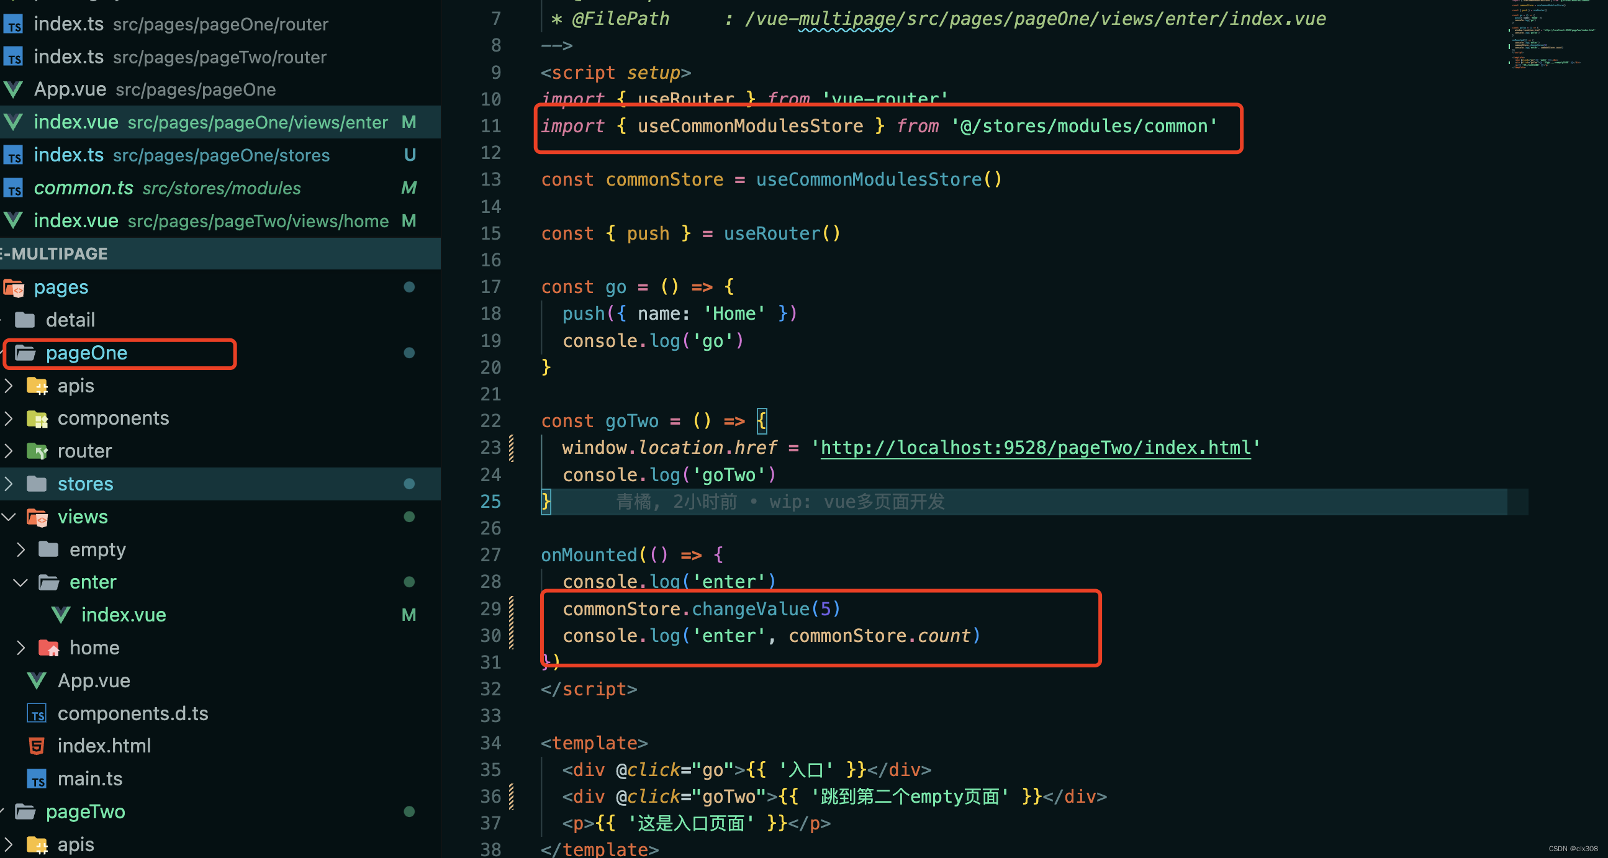Collapse the enter folder chevron

point(20,582)
